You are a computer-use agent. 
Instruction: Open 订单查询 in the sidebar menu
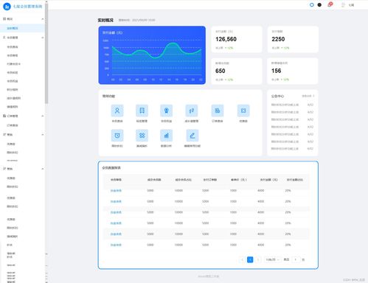(x=13, y=125)
